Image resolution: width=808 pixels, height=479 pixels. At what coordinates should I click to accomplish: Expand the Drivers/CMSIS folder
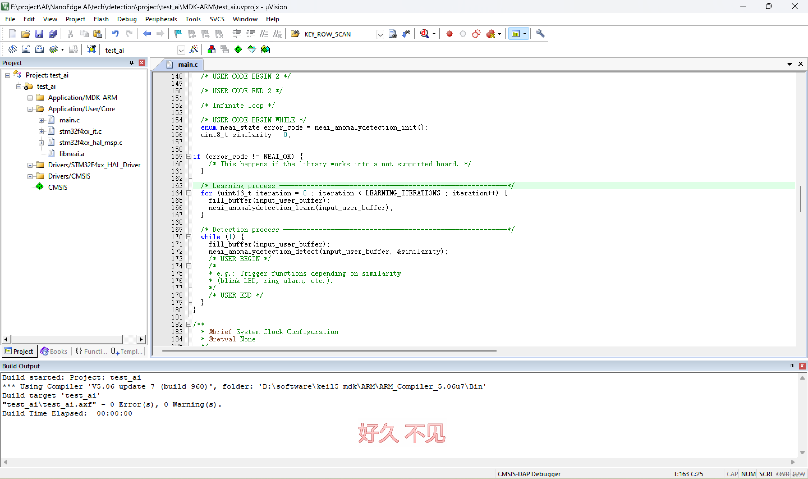[30, 176]
